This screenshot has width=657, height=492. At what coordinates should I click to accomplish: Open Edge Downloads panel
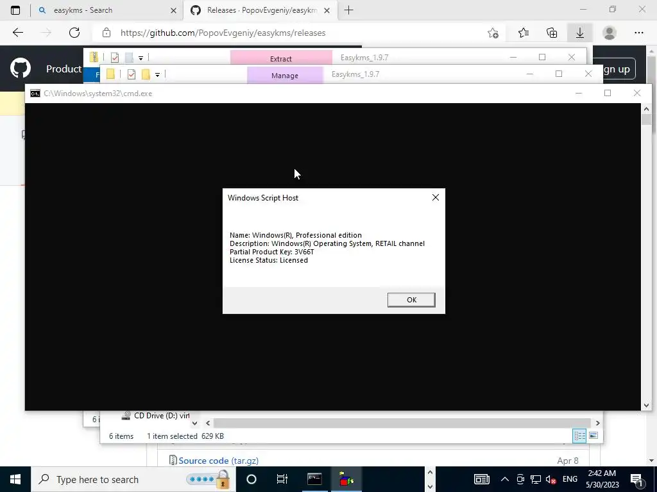pos(580,33)
